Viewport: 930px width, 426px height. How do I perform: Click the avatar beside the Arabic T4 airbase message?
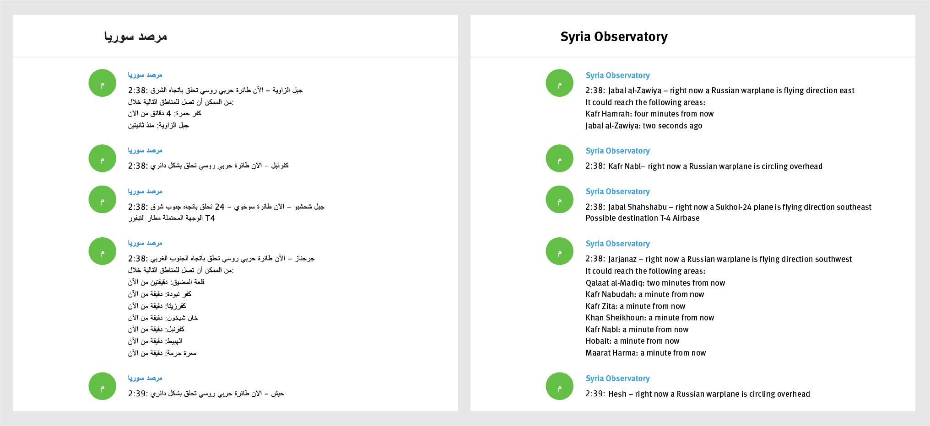102,199
